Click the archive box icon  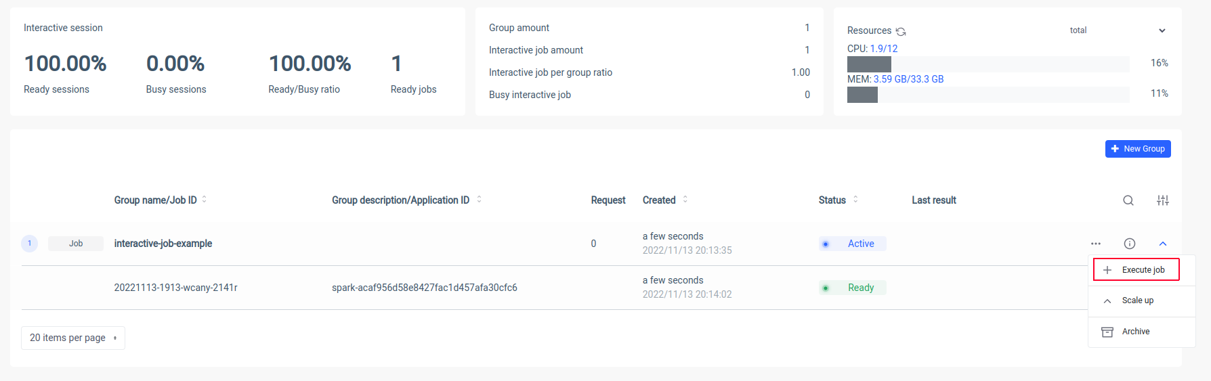[x=1107, y=332]
